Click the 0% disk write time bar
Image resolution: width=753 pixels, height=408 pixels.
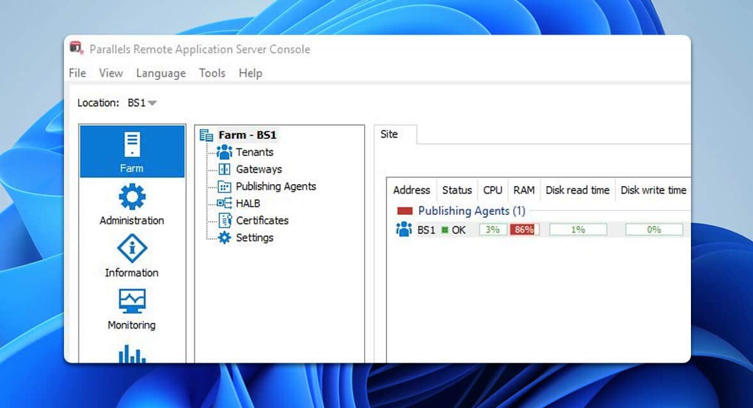click(654, 230)
